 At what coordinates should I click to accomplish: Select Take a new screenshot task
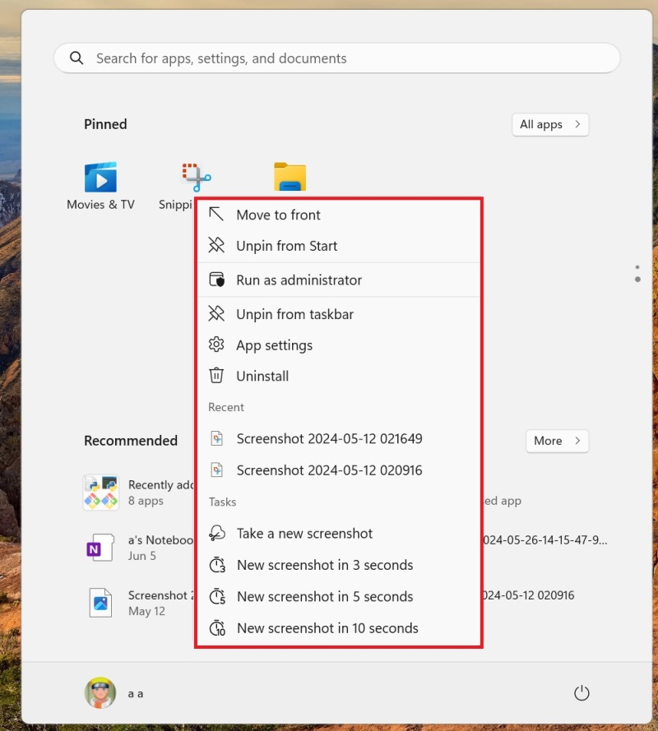point(304,534)
